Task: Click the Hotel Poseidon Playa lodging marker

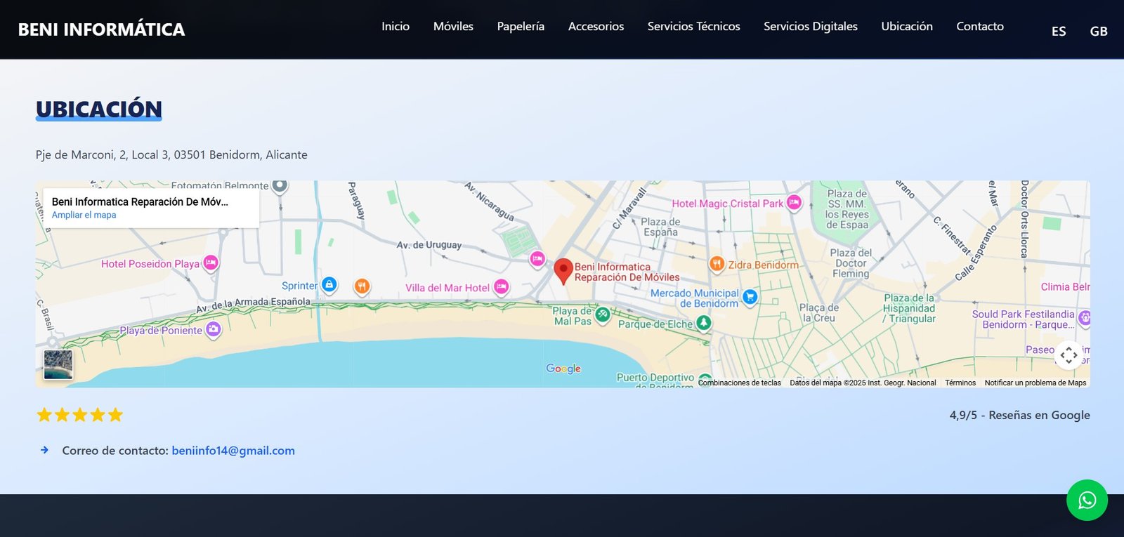Action: tap(211, 263)
